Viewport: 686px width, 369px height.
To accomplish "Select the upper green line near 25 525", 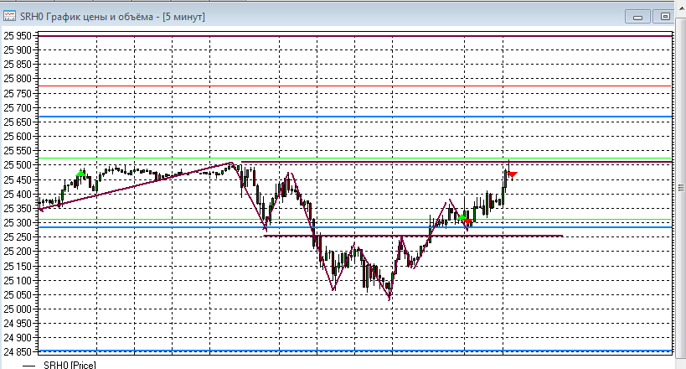I will 355,158.
